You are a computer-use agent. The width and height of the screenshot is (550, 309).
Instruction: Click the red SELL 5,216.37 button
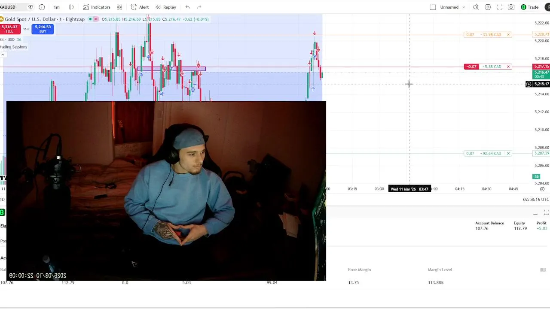(x=9, y=29)
